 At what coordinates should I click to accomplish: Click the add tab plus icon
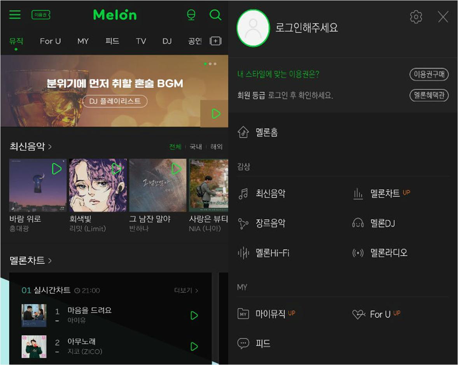215,41
